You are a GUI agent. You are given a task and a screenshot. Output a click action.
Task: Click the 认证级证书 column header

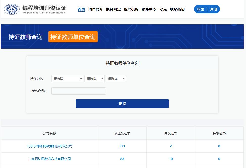pyautogui.click(x=122, y=133)
